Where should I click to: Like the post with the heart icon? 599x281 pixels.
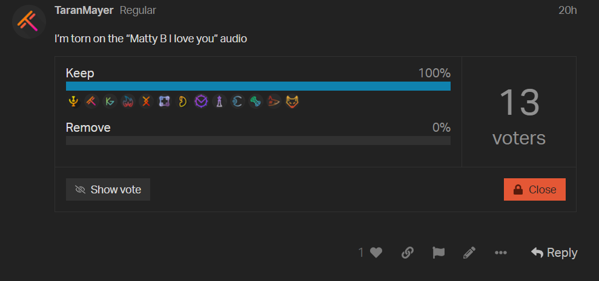(376, 253)
